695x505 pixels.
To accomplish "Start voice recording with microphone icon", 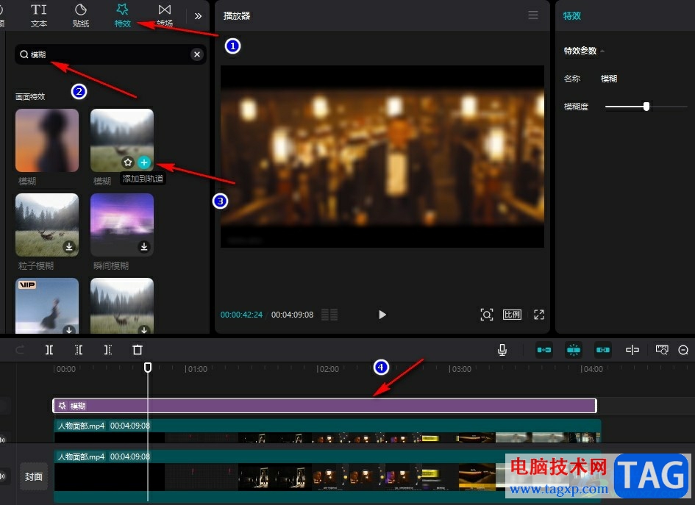I will pos(502,350).
